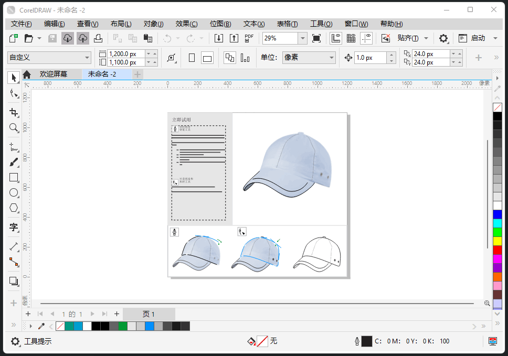This screenshot has width=508, height=356.
Task: Select the Rectangle tool
Action: click(x=14, y=177)
